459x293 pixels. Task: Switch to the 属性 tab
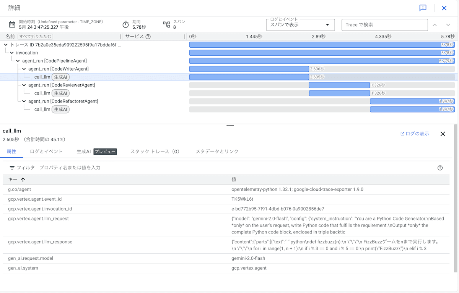pos(11,151)
